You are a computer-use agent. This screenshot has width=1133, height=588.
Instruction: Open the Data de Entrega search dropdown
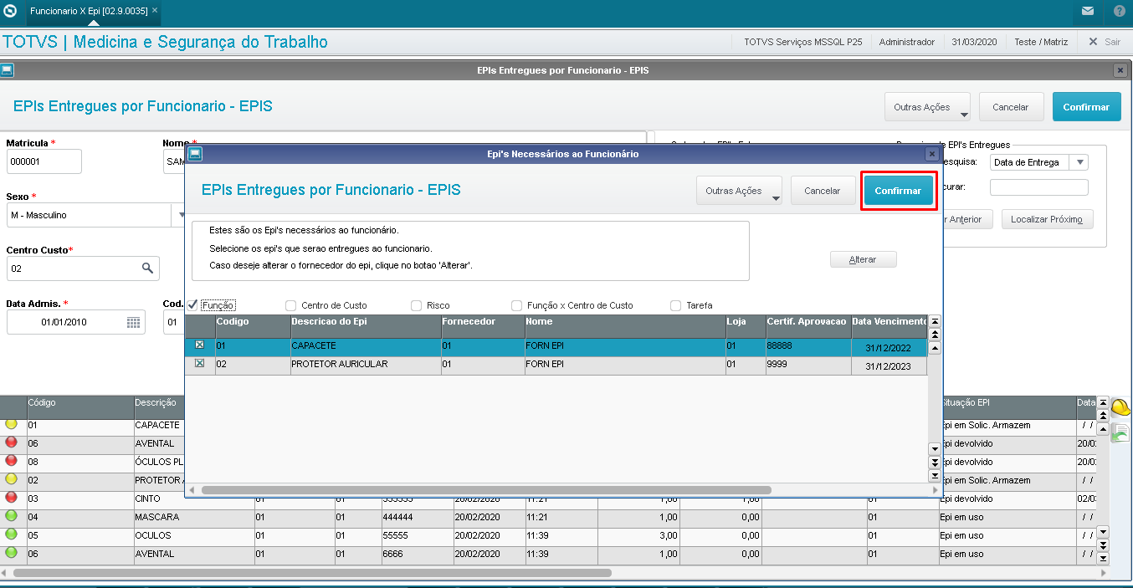[1079, 162]
